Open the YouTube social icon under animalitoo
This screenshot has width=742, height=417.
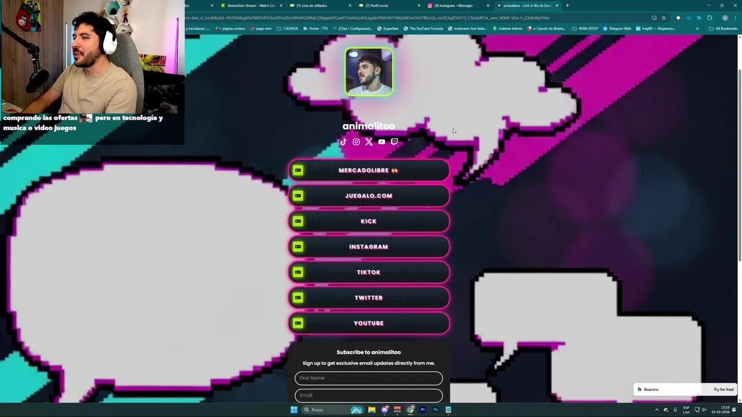pos(381,142)
